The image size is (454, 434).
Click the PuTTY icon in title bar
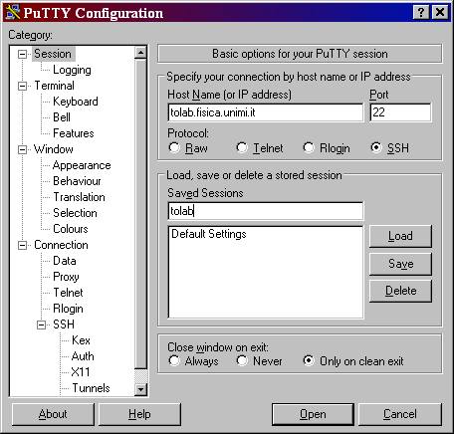[x=13, y=13]
